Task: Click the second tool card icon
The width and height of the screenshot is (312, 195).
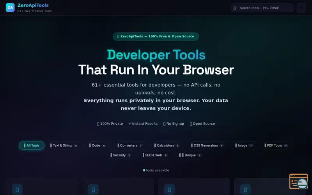Action: tap(93, 190)
